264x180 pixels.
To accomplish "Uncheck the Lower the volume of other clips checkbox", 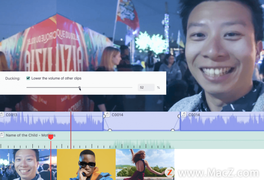I will click(28, 78).
